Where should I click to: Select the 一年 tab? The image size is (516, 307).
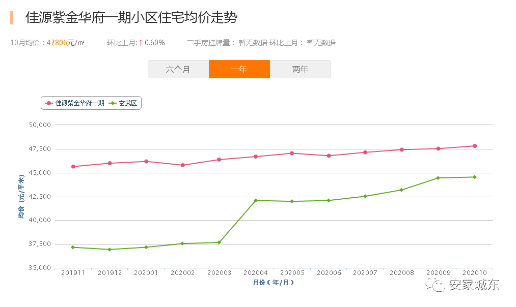[x=239, y=69]
